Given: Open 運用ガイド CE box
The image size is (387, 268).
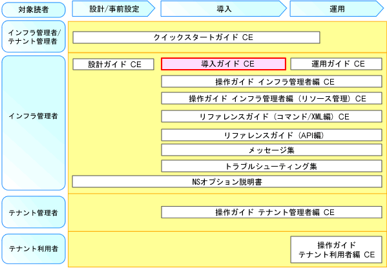Looking at the screenshot, I should 336,64.
